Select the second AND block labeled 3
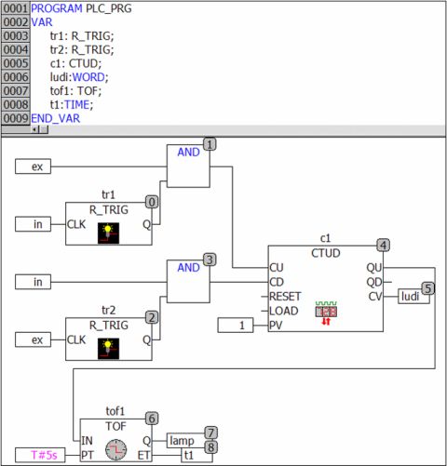 pyautogui.click(x=188, y=281)
